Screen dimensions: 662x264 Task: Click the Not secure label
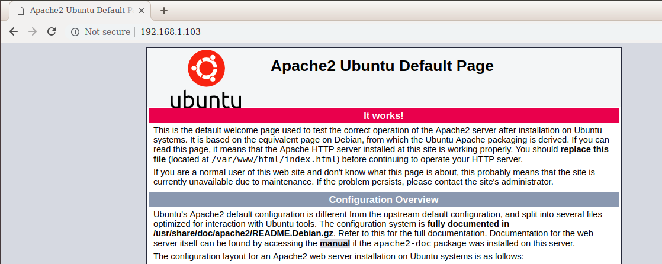point(107,32)
